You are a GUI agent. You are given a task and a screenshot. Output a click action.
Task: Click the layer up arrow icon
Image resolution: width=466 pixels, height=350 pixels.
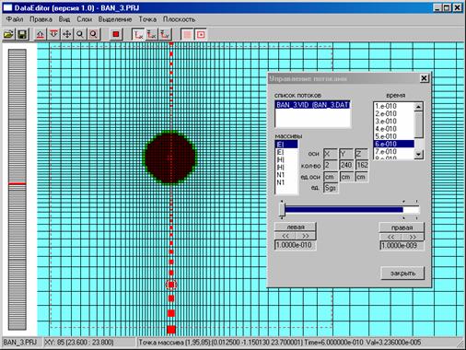(x=41, y=34)
